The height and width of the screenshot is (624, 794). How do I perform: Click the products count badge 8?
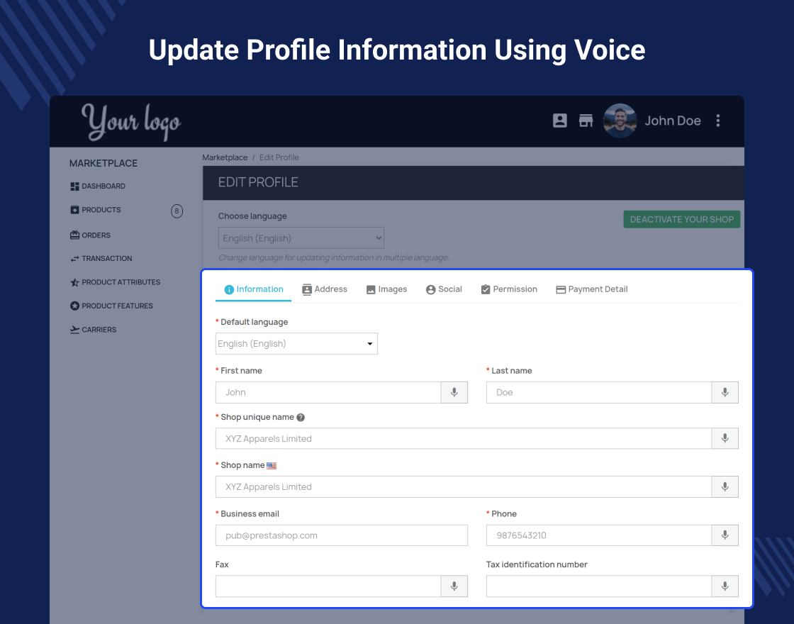pos(177,211)
